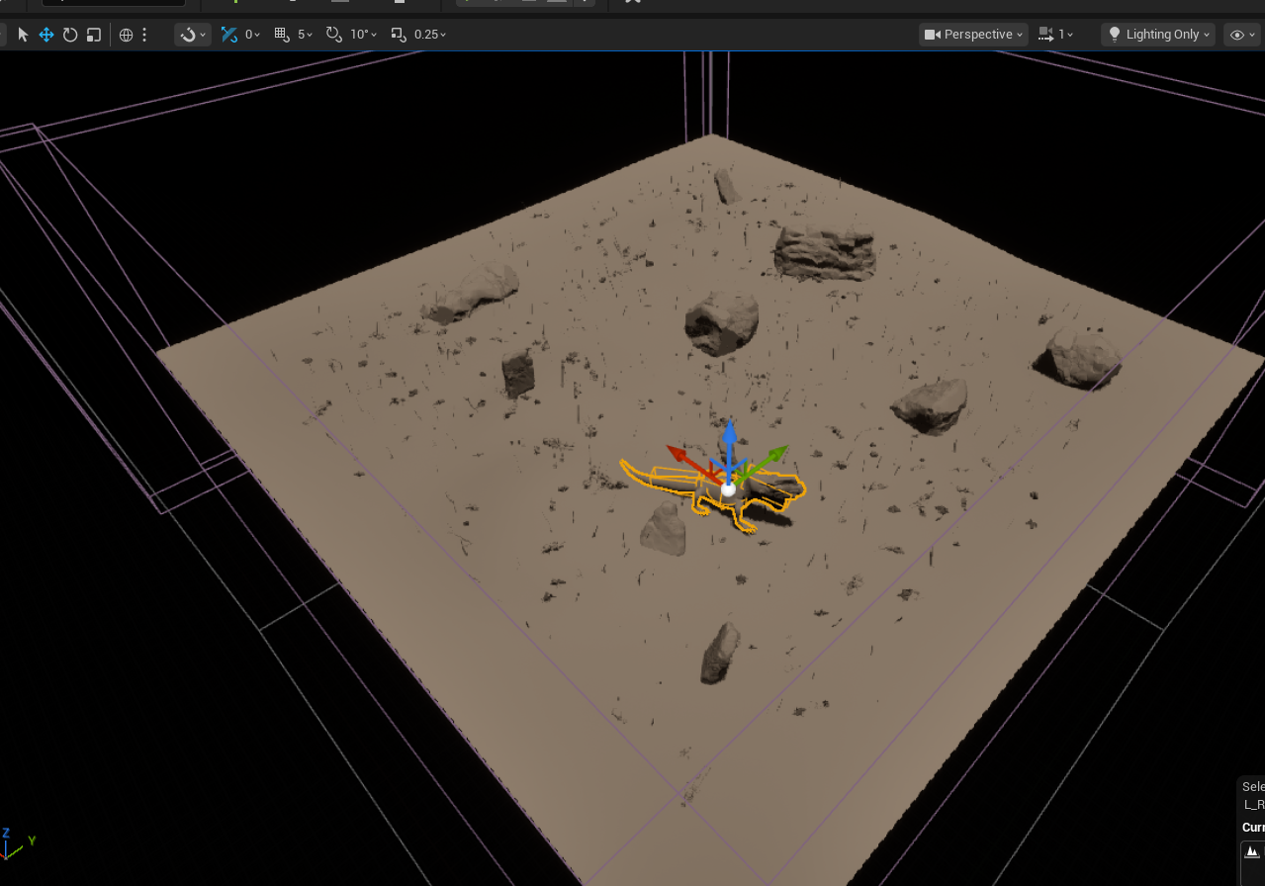Open grid snap size 5 dropdown

click(306, 35)
